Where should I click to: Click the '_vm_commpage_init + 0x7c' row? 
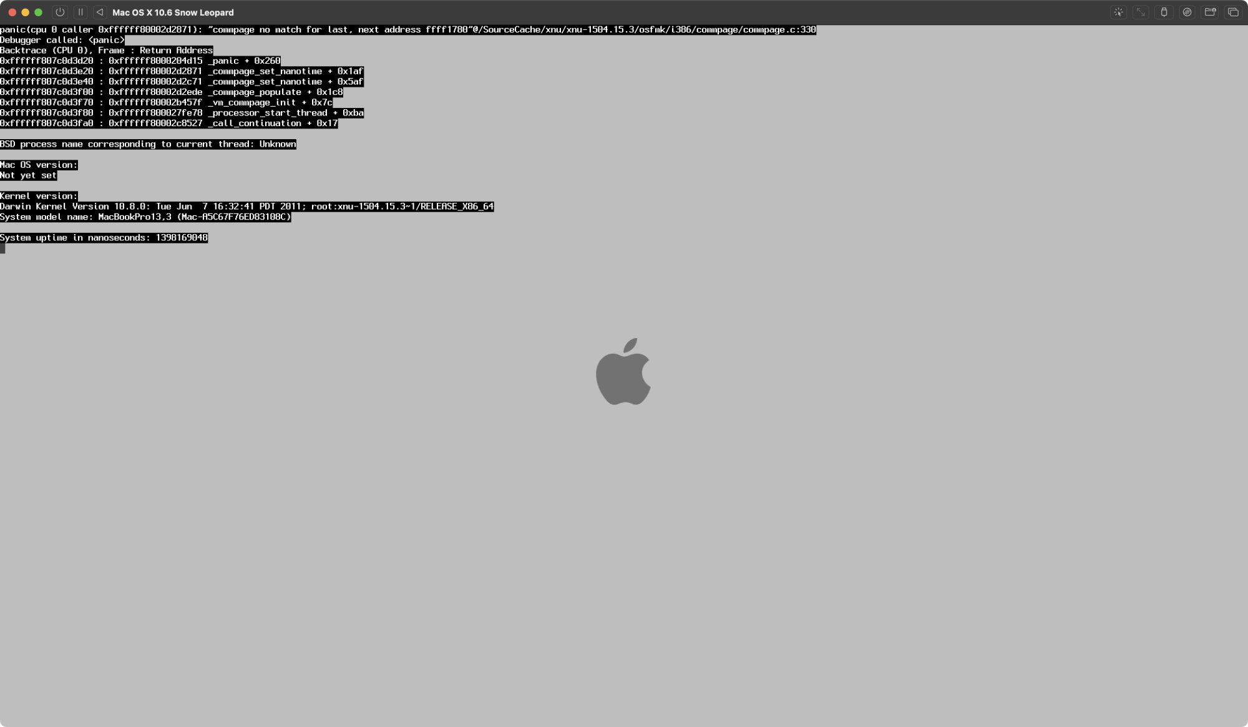(x=167, y=102)
